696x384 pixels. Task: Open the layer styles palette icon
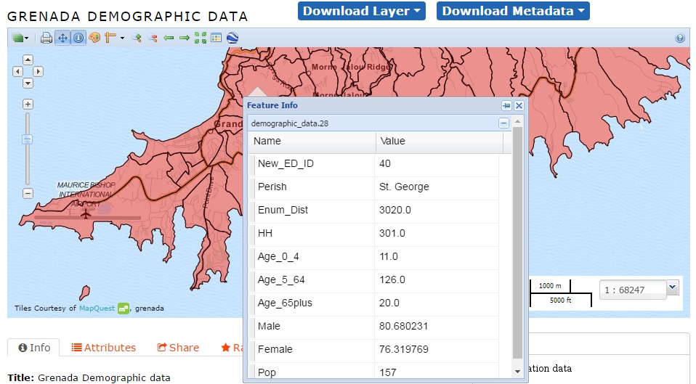[94, 38]
